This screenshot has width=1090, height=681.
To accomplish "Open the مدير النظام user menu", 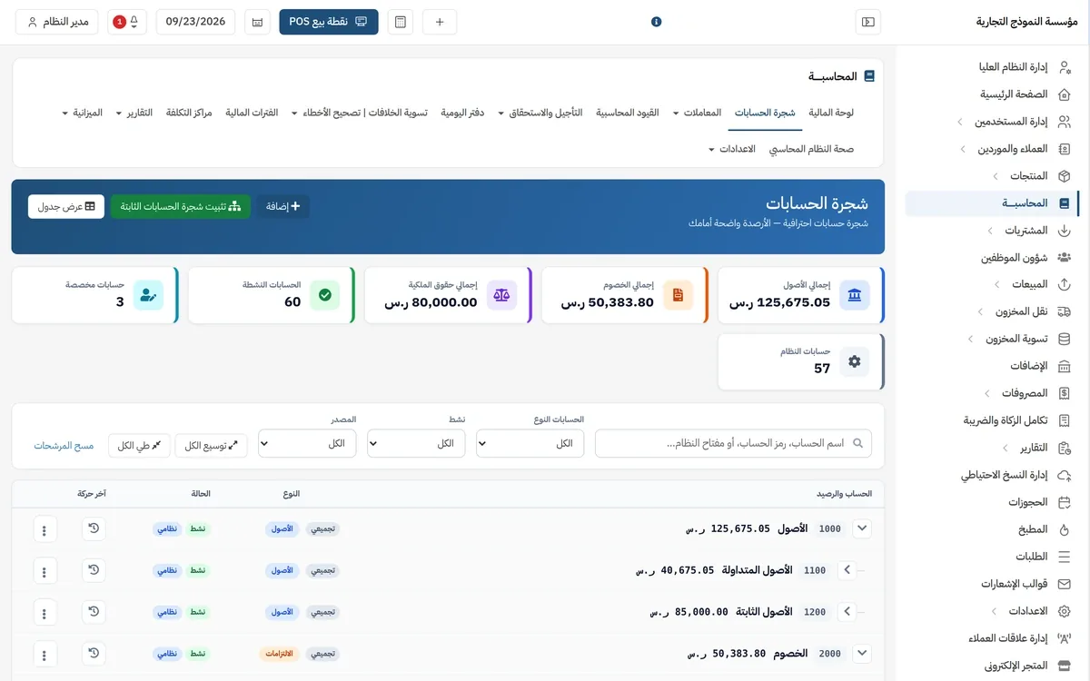I will [x=57, y=22].
